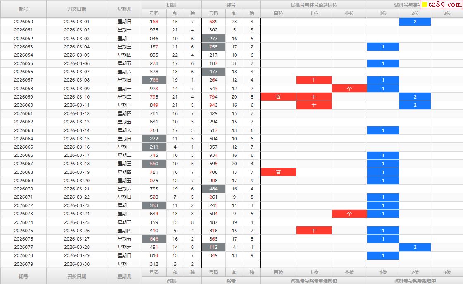Click the red 个 marker in row 2026073
Image resolution: width=463 pixels, height=284 pixels.
pyautogui.click(x=349, y=214)
